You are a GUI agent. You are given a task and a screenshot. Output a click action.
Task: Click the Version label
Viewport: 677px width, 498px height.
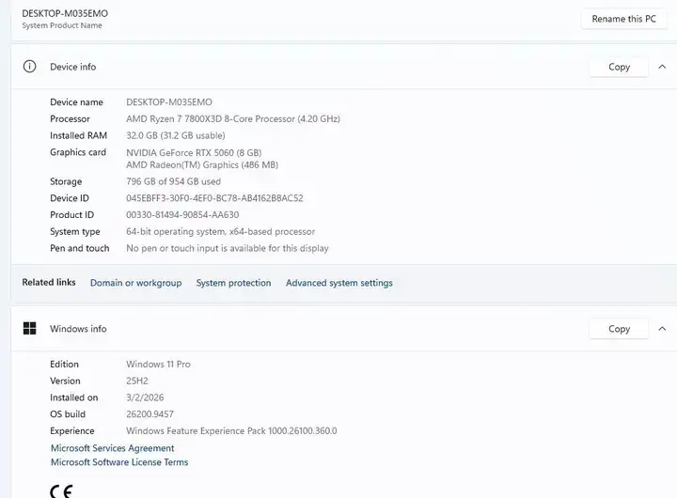coord(65,381)
